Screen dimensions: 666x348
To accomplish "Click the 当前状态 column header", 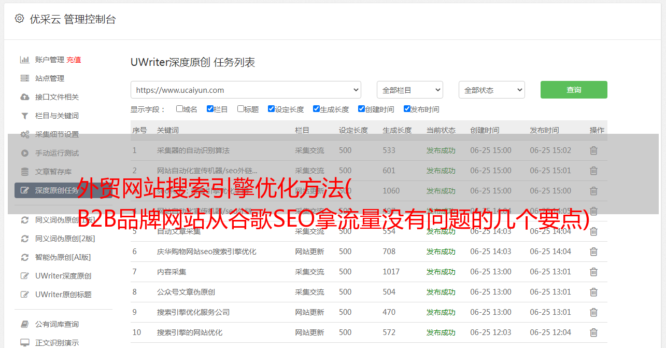I will (441, 130).
